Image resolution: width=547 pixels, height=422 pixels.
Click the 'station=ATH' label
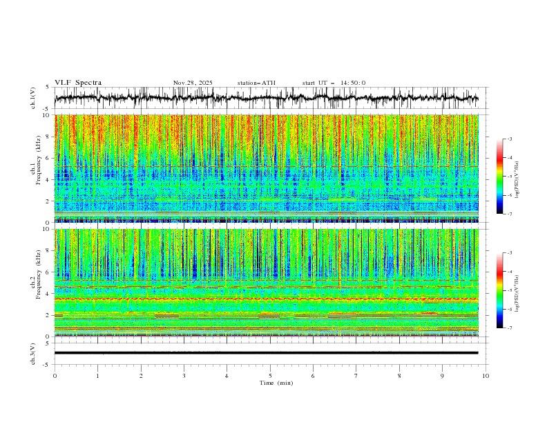tap(256, 83)
